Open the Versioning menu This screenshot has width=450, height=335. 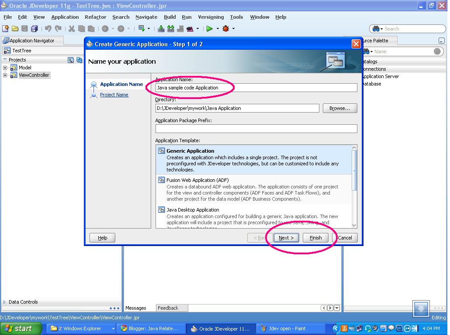[211, 17]
